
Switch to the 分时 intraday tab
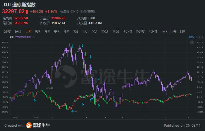pos(7,31)
